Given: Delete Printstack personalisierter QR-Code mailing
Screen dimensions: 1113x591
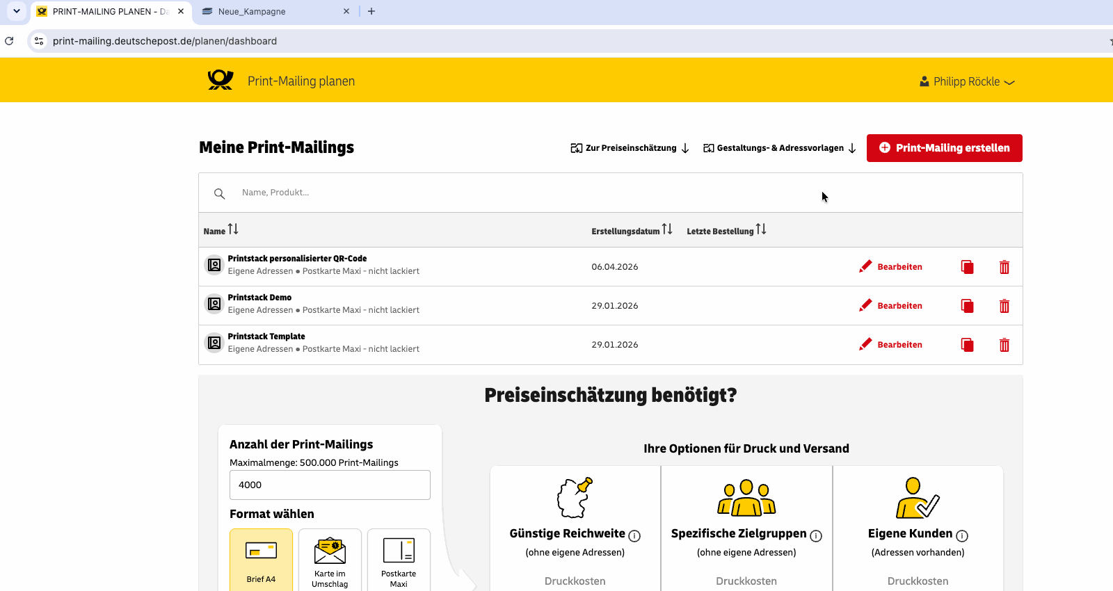Looking at the screenshot, I should tap(1004, 267).
